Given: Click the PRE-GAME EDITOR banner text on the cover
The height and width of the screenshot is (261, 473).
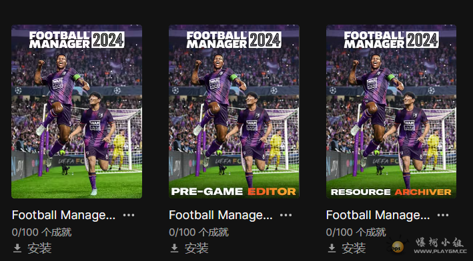Looking at the screenshot, I should [x=233, y=192].
